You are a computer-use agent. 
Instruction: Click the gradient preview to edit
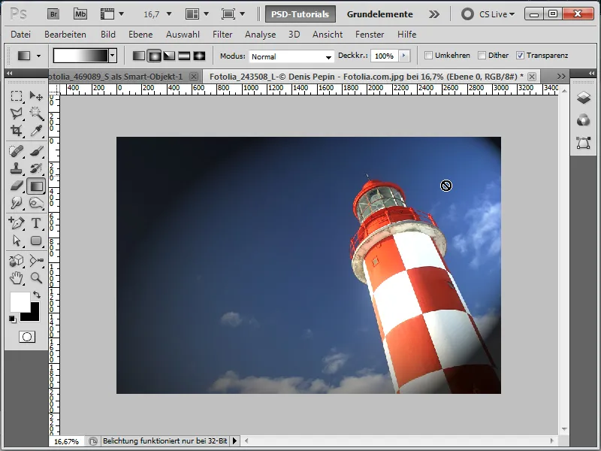click(80, 56)
